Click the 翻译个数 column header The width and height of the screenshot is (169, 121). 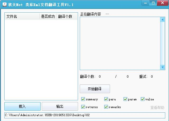67,16
